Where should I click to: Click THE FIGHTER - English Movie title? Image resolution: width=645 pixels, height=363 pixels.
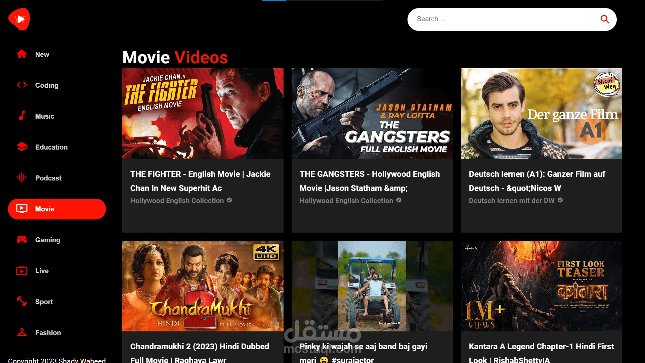click(x=201, y=181)
